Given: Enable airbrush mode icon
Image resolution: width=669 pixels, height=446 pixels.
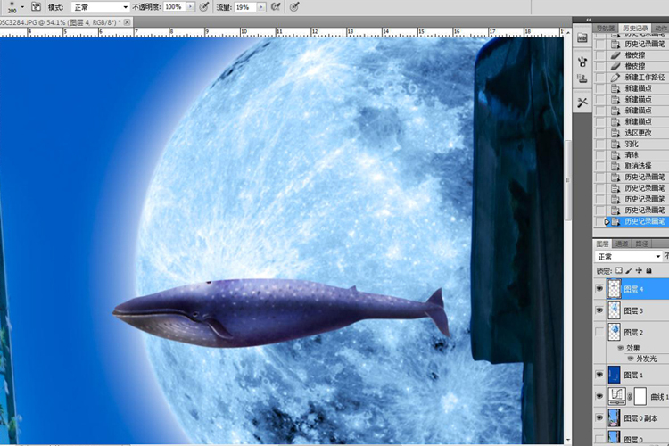Looking at the screenshot, I should (x=276, y=6).
